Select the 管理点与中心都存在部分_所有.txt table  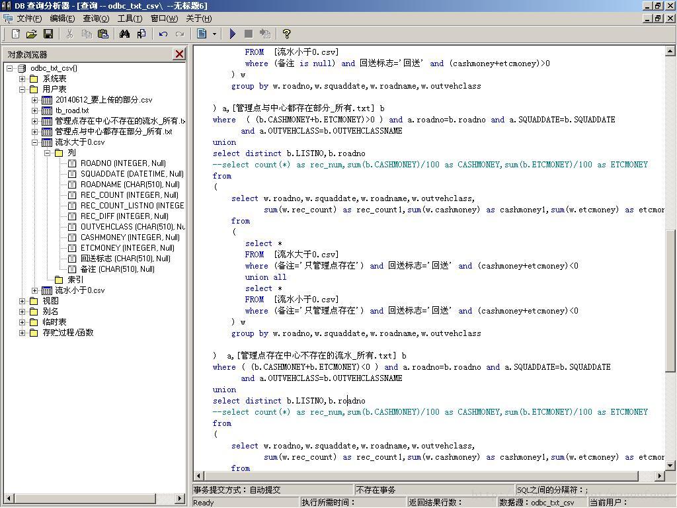114,132
